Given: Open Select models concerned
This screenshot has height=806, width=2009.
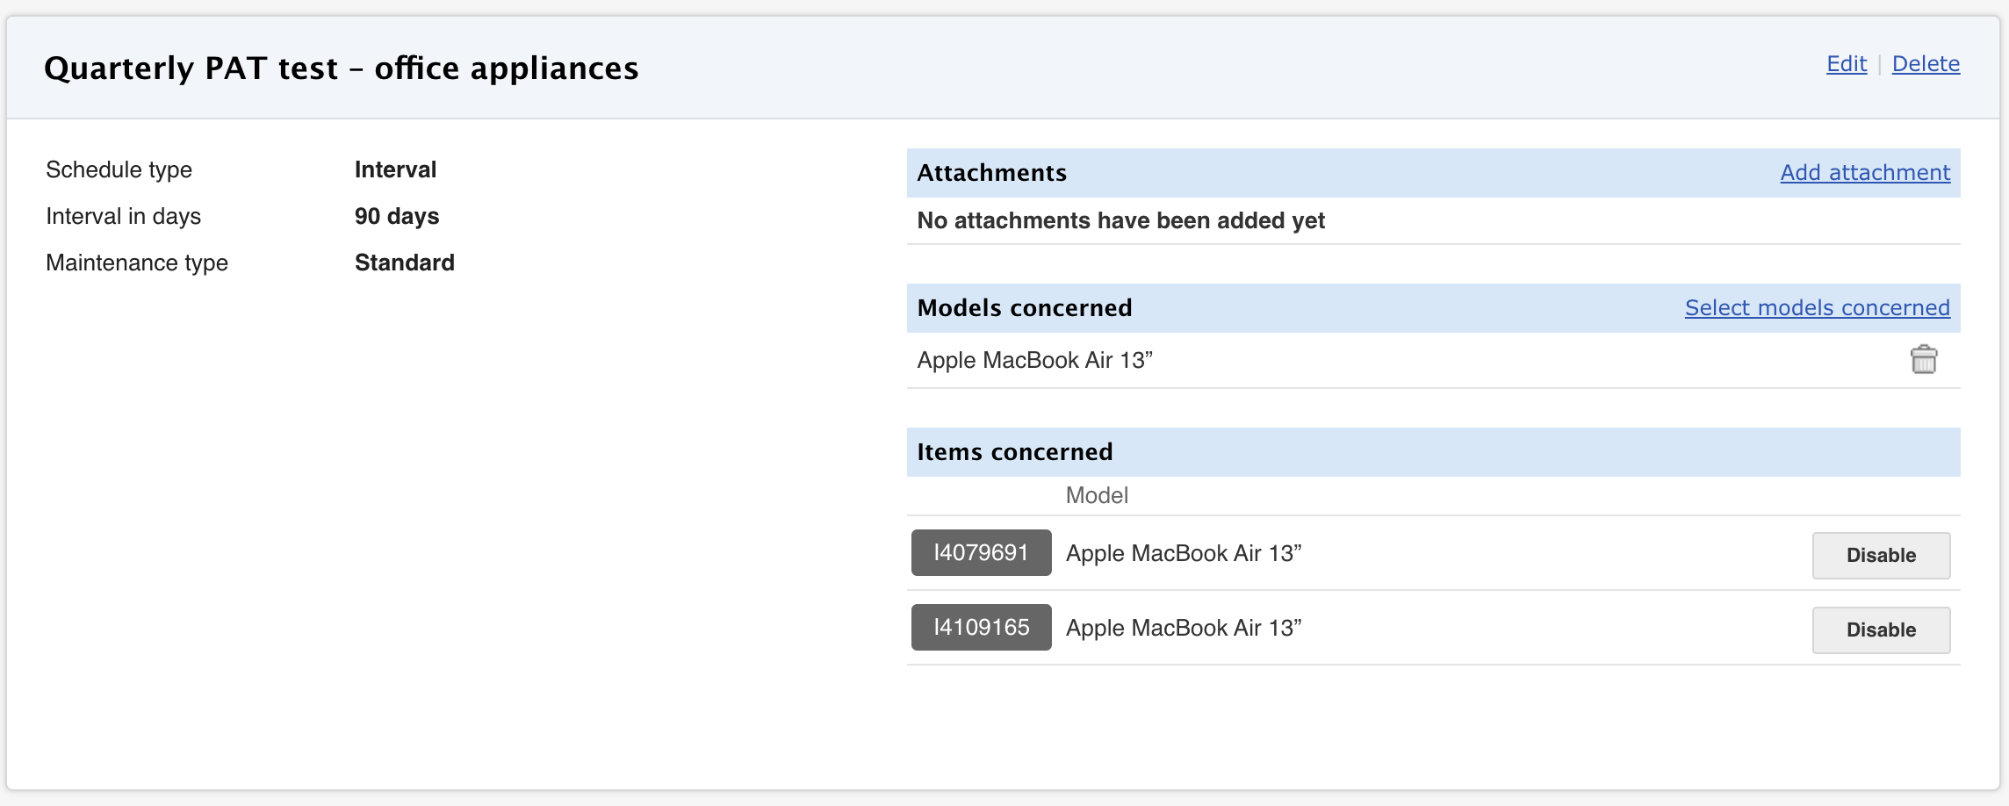Looking at the screenshot, I should pos(1817,308).
